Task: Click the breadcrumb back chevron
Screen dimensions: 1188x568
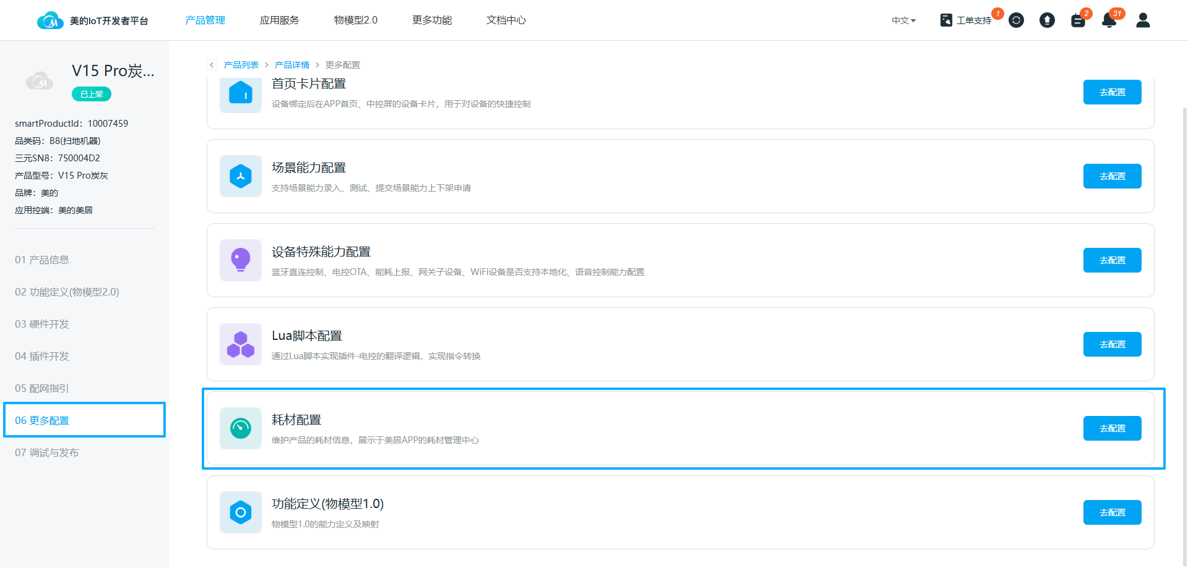Action: click(x=212, y=65)
